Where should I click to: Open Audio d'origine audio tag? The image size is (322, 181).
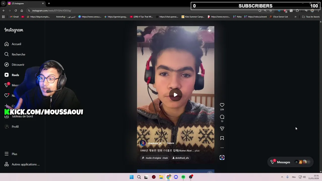[155, 158]
